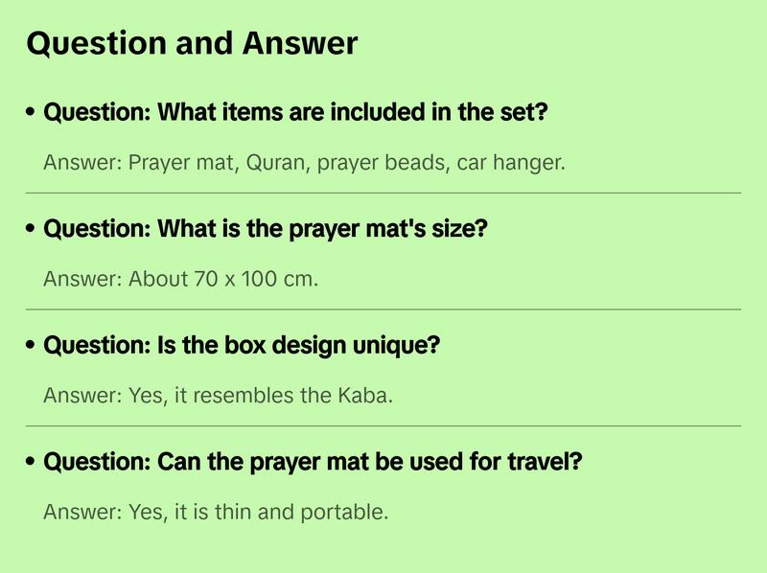Click the bullet before the mat size question
The width and height of the screenshot is (767, 573).
click(32, 230)
